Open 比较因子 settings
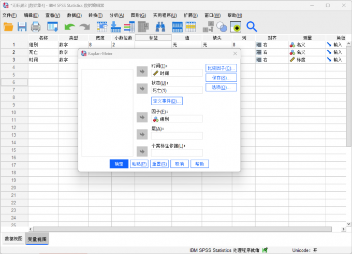 [221, 68]
